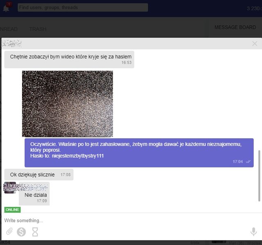Click the paperclip attach file icon
The width and height of the screenshot is (262, 245).
[x=9, y=232]
